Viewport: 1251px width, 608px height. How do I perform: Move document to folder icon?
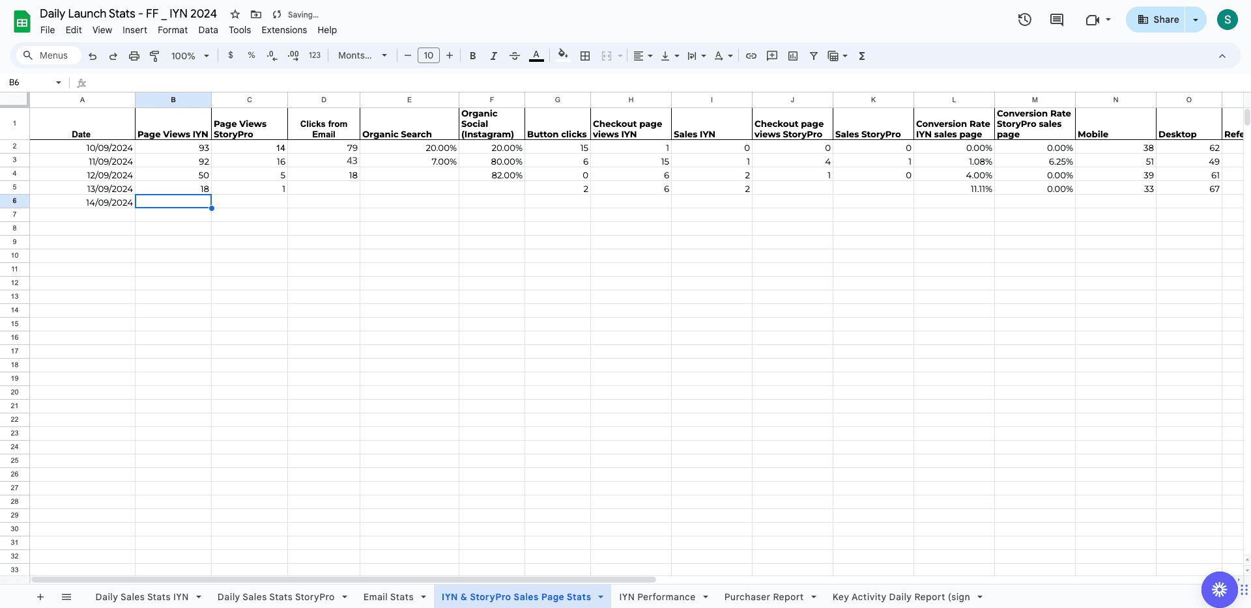[x=256, y=14]
